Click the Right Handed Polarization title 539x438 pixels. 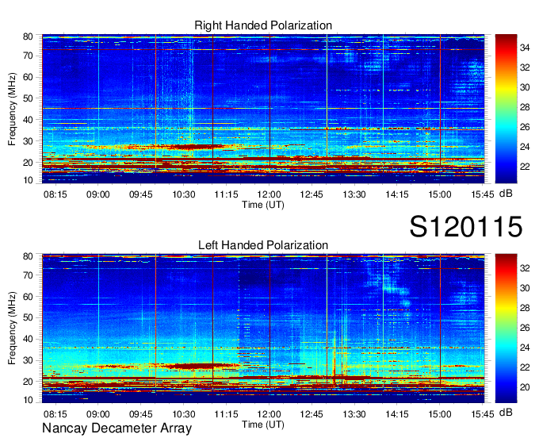263,25
